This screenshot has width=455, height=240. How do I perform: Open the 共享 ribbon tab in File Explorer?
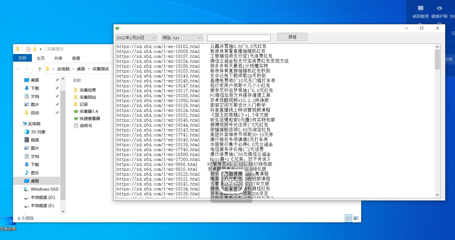tap(58, 58)
